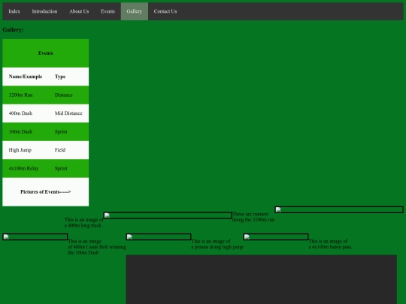406x304 pixels.
Task: Click the person doing high jump caption
Action: point(217,244)
